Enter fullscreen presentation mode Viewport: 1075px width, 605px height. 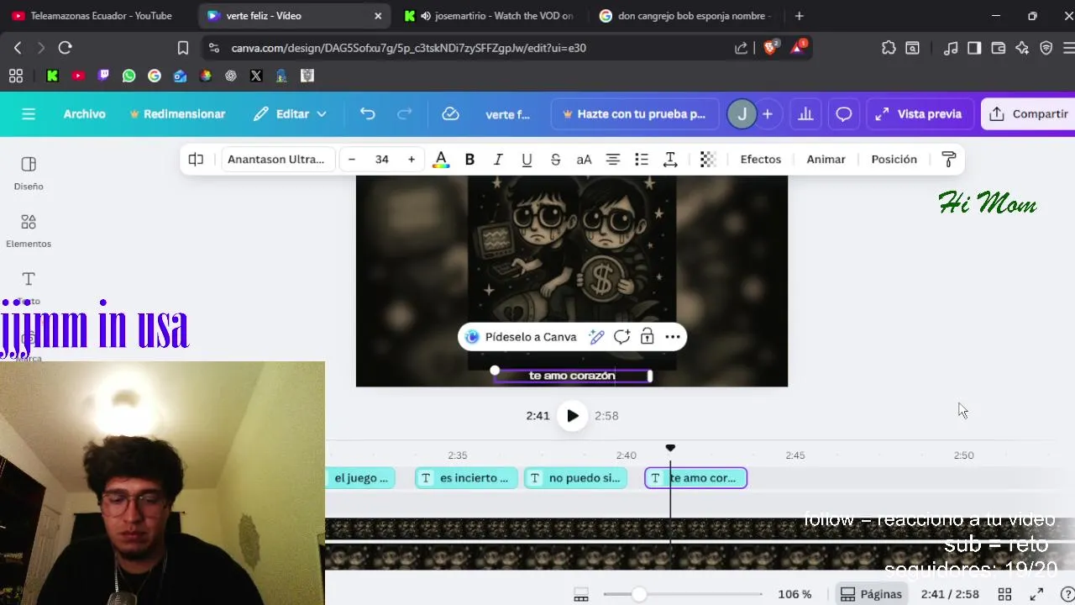1036,594
